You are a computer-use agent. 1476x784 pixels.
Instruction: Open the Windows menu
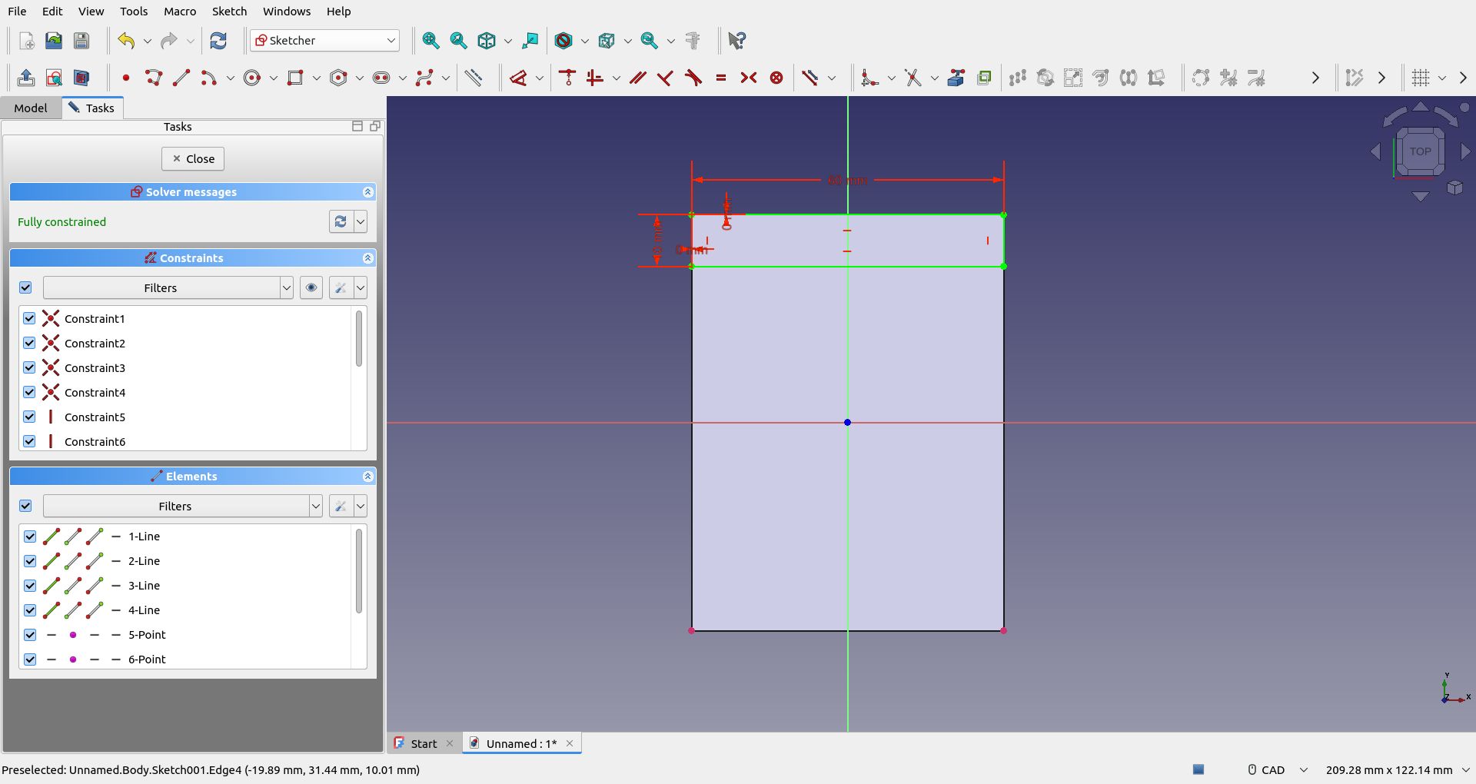pos(287,12)
